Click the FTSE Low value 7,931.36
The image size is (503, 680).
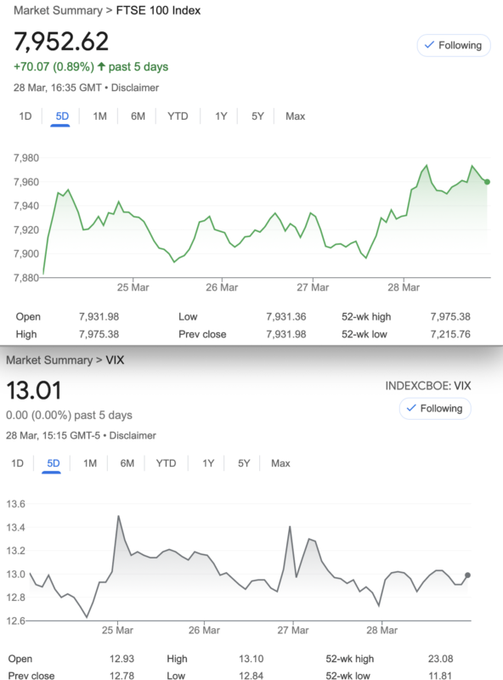click(x=286, y=316)
